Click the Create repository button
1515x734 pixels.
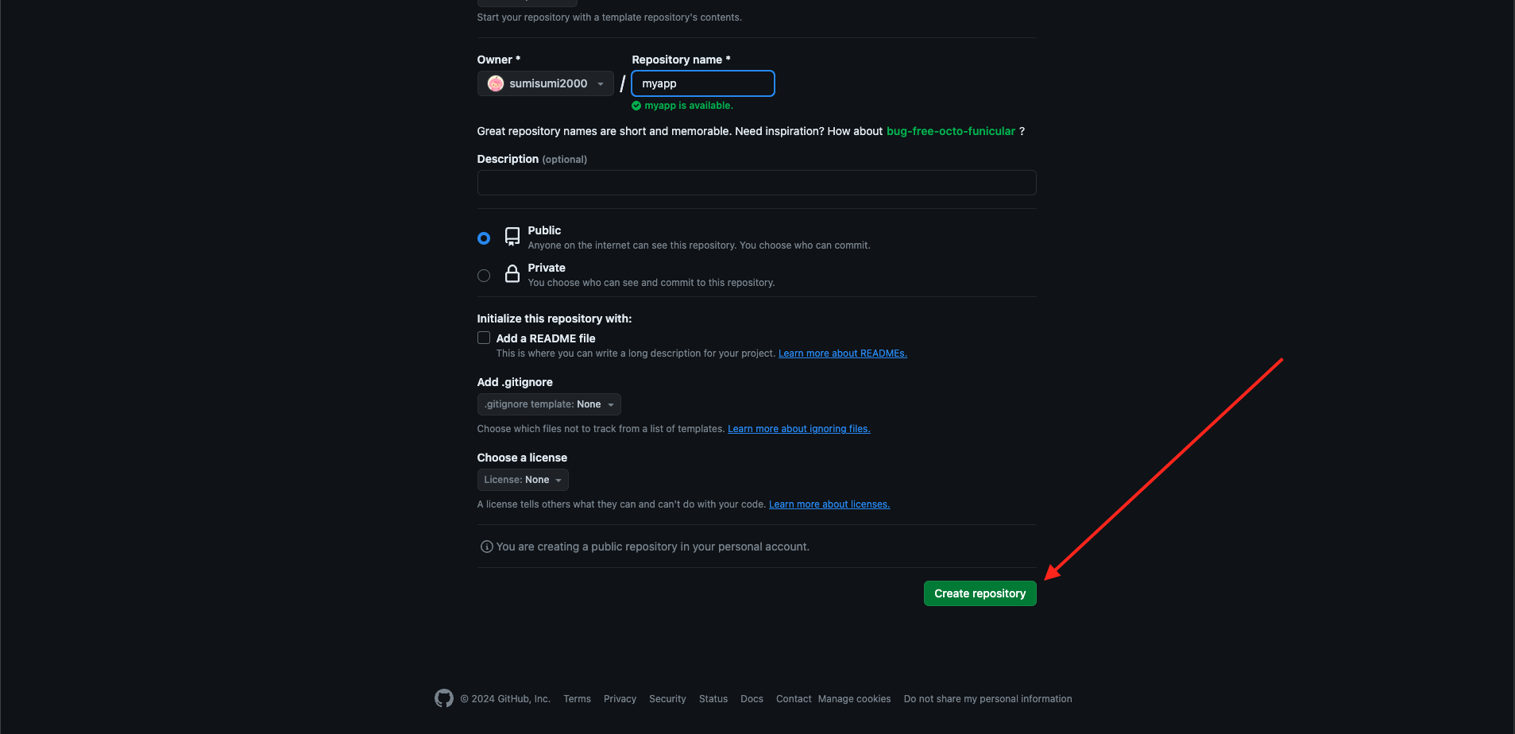980,593
